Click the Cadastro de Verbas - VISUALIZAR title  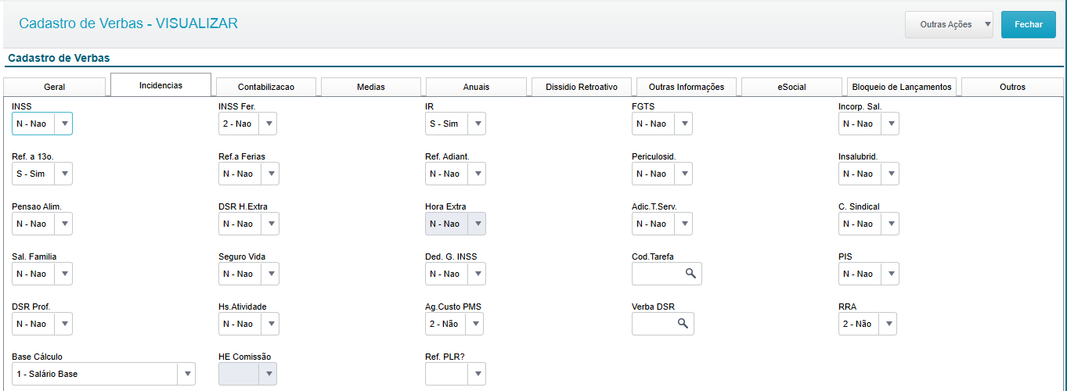coord(128,23)
